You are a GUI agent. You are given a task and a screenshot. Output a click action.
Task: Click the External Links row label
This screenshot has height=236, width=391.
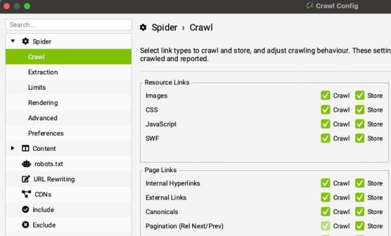[166, 198]
